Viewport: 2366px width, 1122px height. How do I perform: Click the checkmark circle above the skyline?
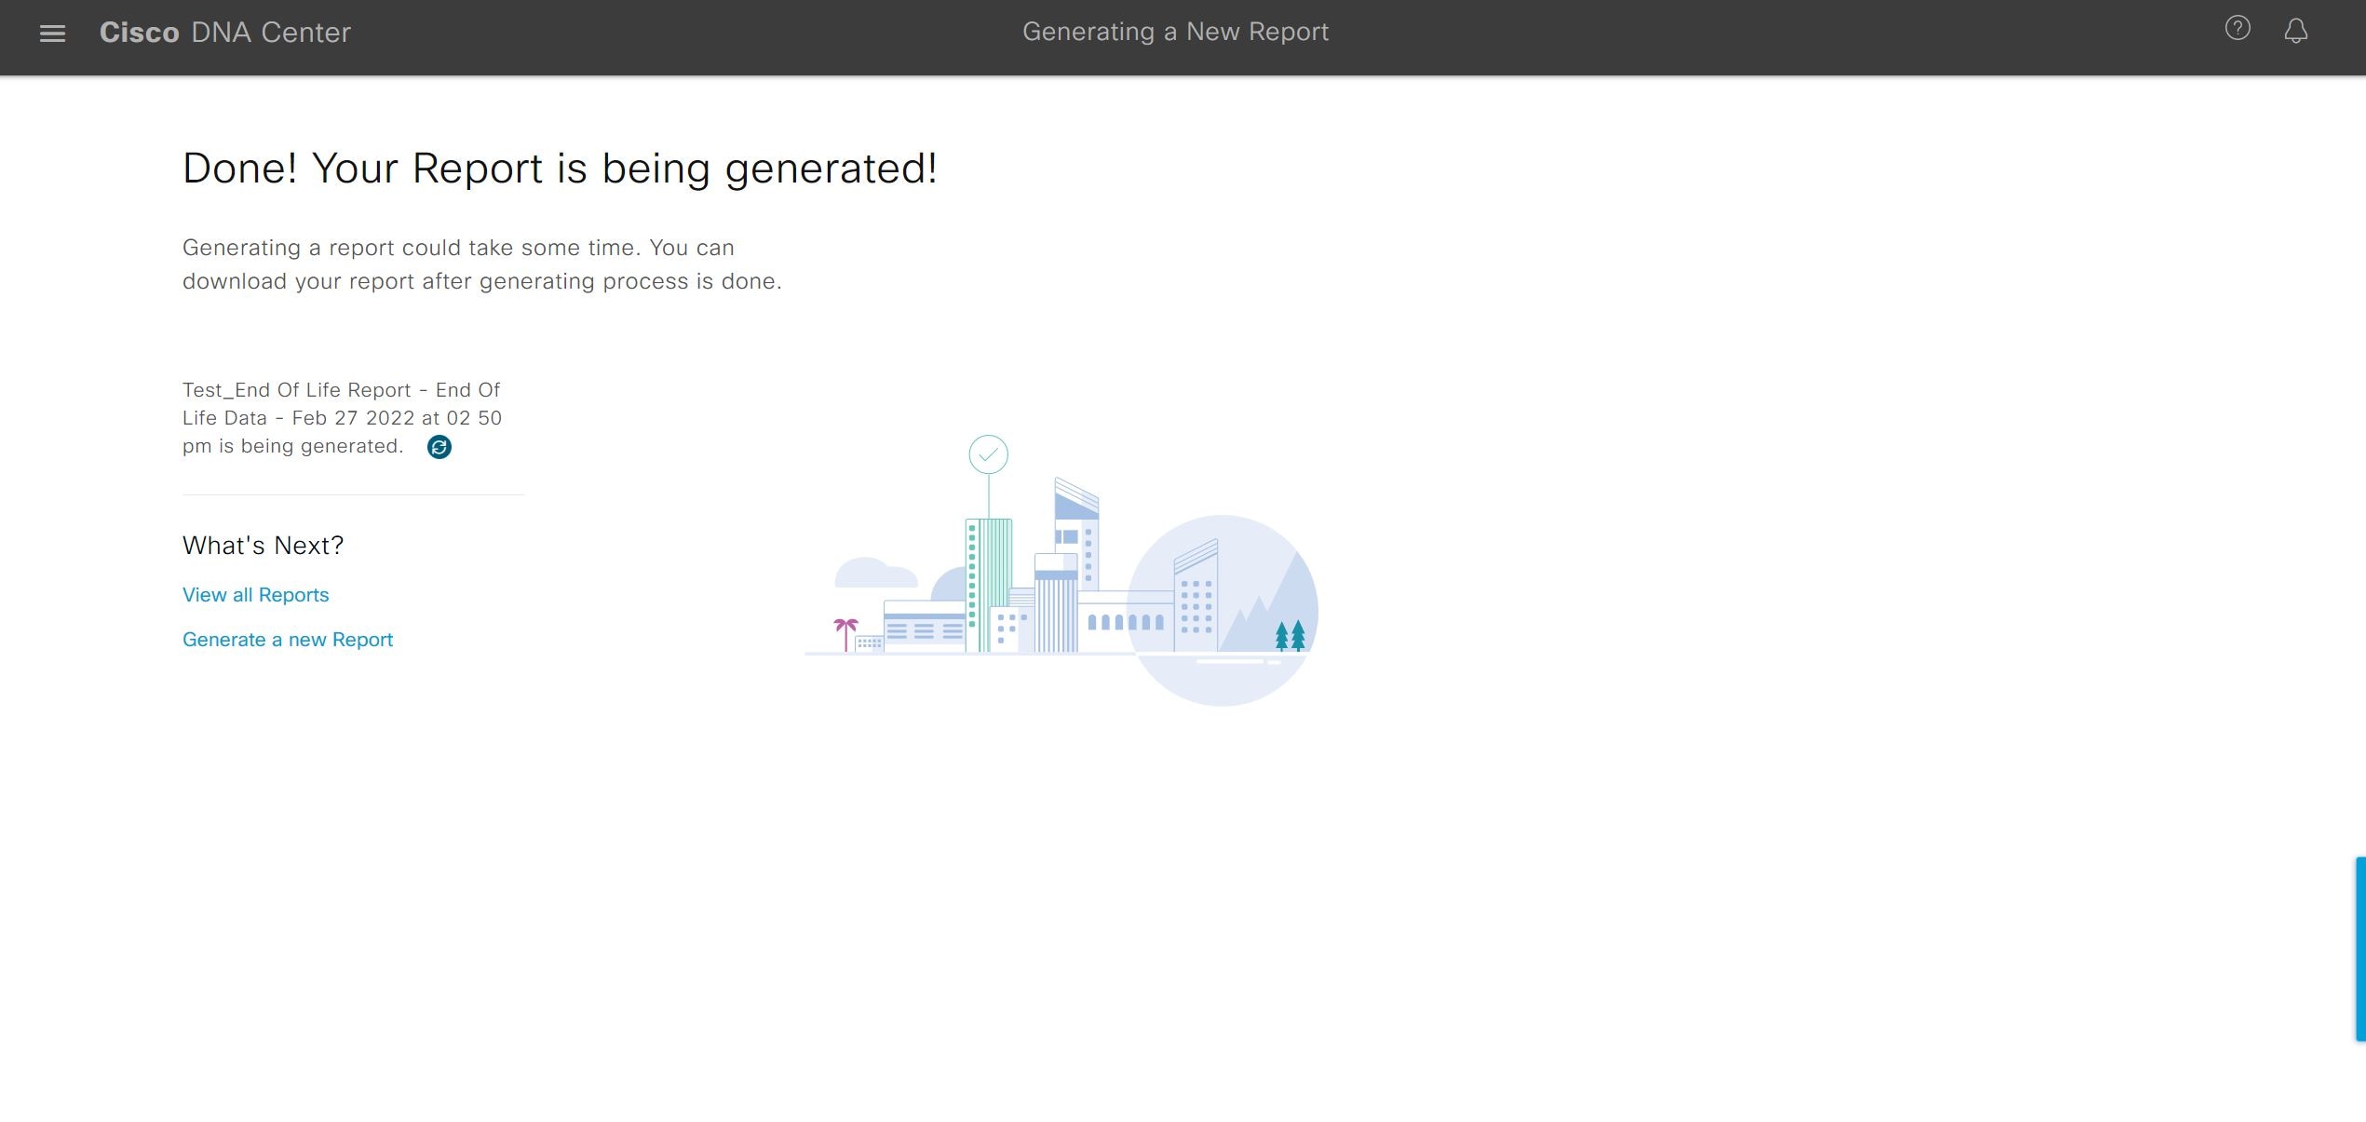(x=988, y=454)
